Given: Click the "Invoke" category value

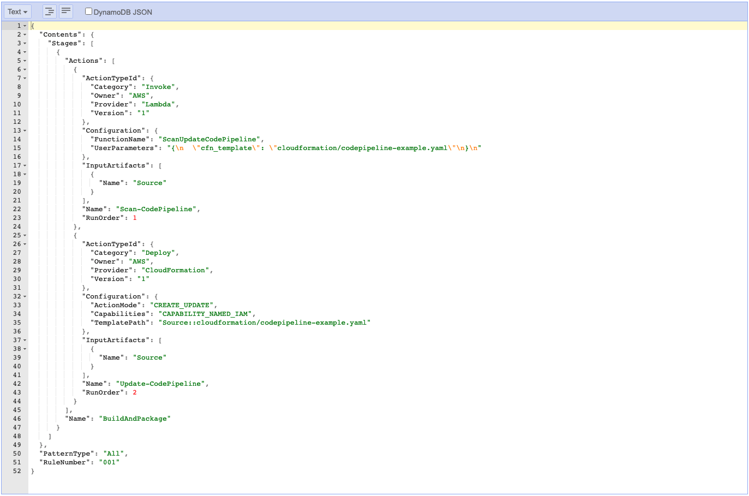Looking at the screenshot, I should [158, 87].
